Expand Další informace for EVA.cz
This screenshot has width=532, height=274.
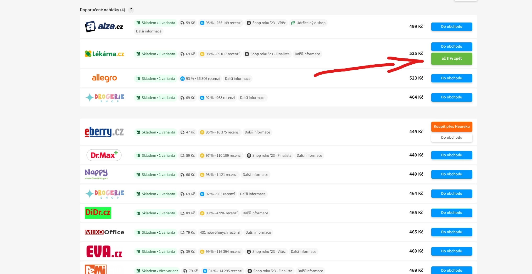[x=304, y=251]
